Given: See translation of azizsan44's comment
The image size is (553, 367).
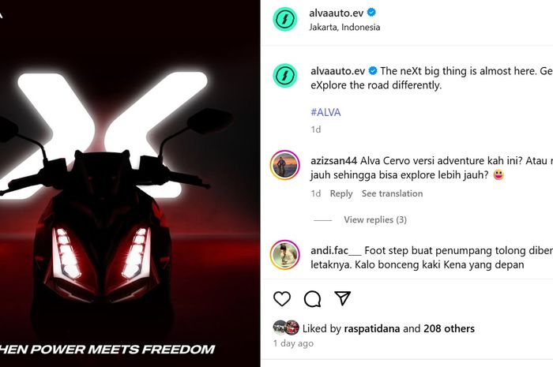Looking at the screenshot, I should (x=392, y=193).
